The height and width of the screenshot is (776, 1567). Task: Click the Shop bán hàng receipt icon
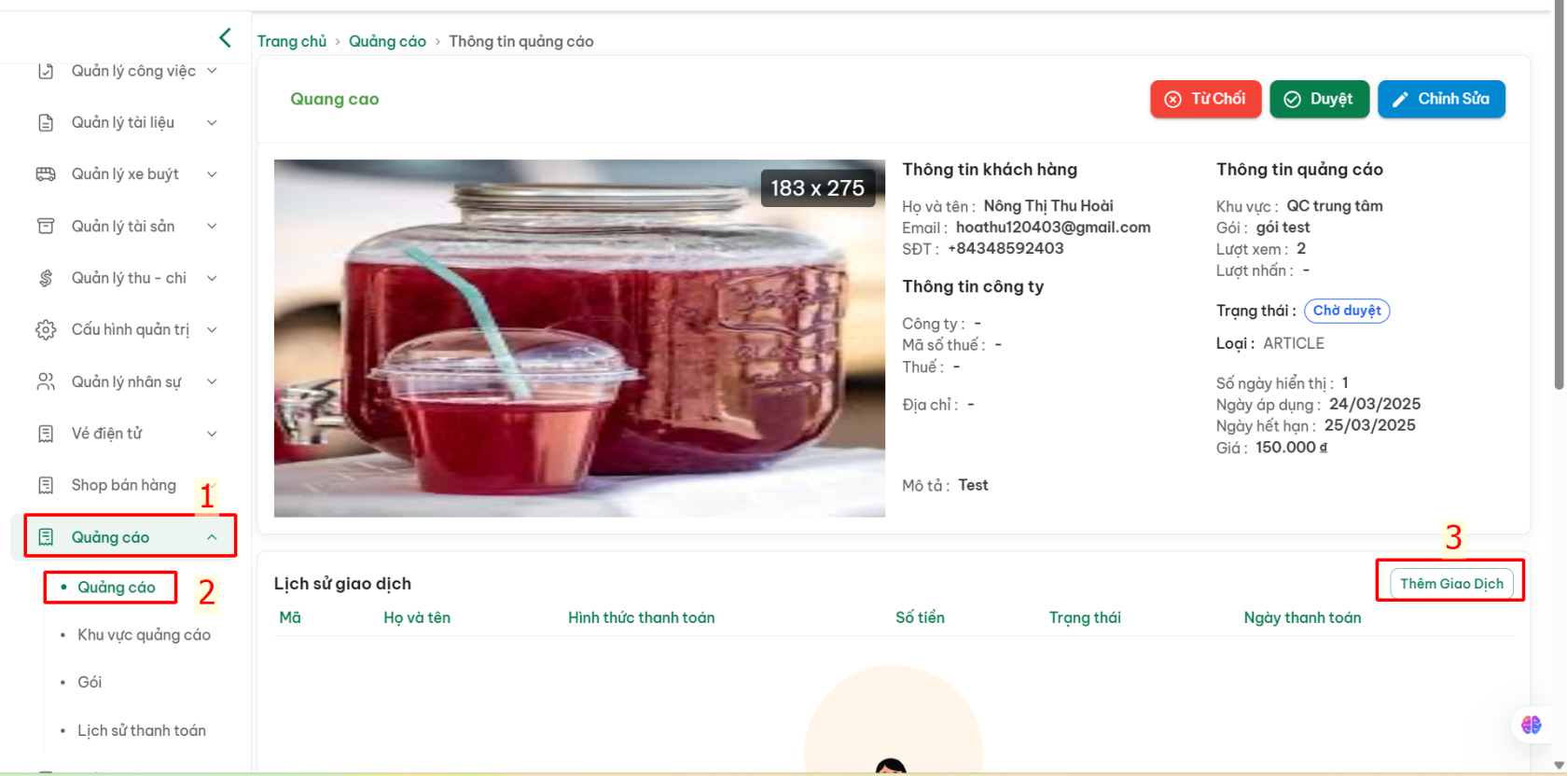46,485
